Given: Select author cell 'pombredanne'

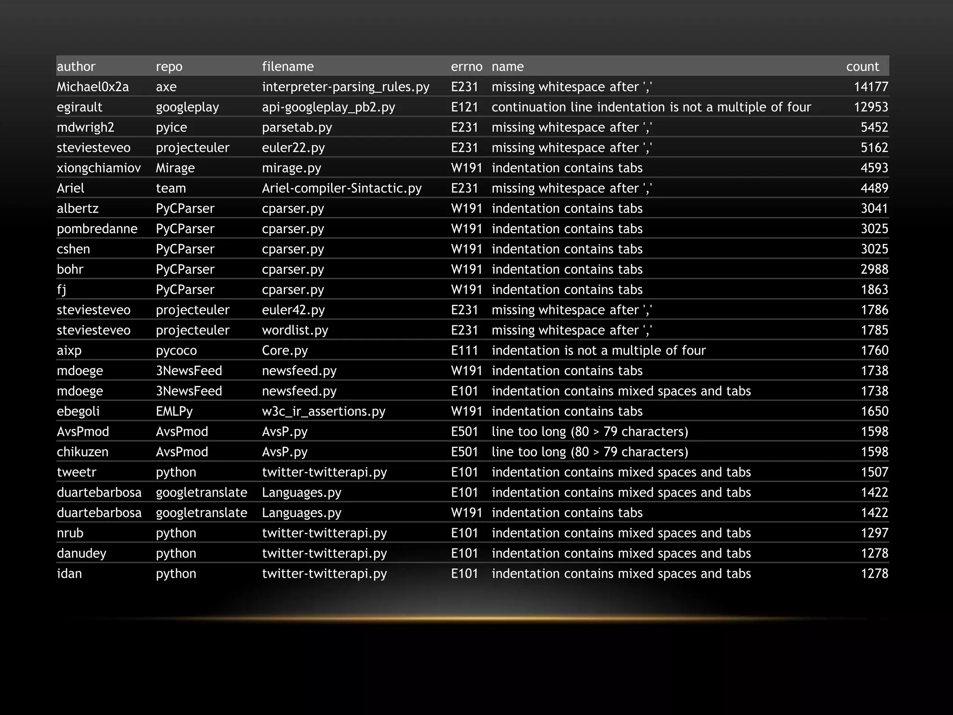Looking at the screenshot, I should [97, 229].
